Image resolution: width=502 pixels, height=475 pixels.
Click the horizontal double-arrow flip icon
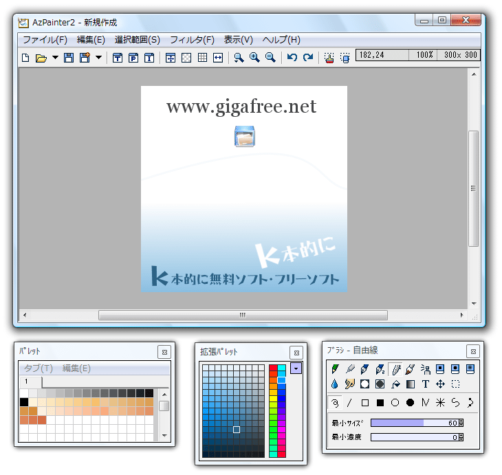218,58
